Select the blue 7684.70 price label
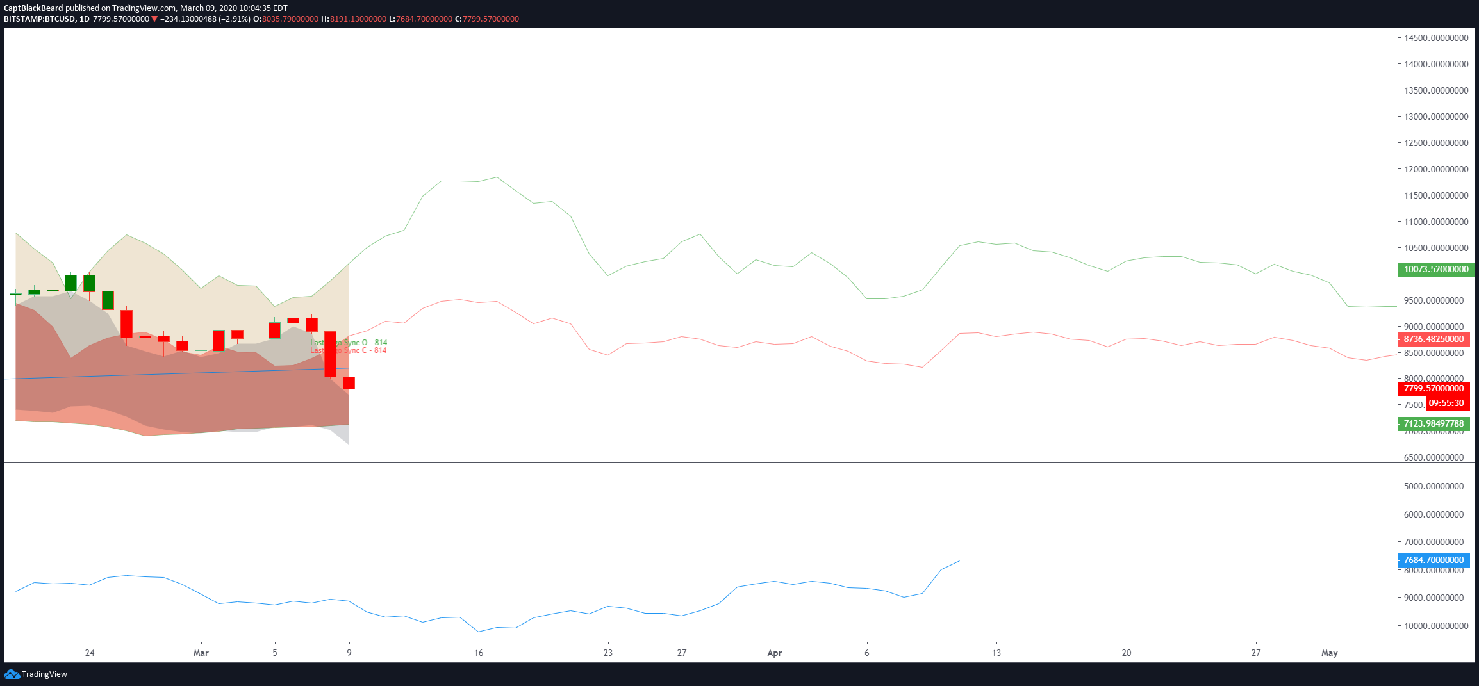Image resolution: width=1479 pixels, height=686 pixels. (x=1434, y=560)
